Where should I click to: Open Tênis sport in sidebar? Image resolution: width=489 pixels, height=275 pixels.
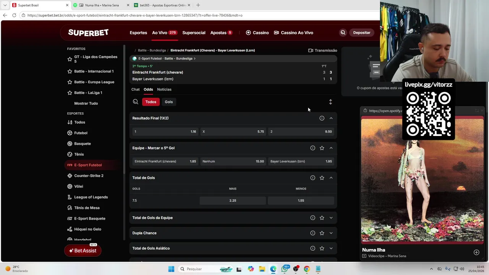pyautogui.click(x=79, y=154)
